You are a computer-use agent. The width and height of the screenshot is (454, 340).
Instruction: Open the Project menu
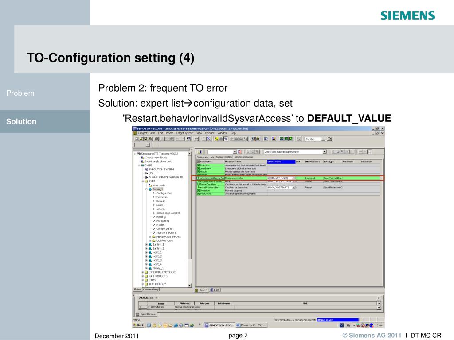tap(143, 133)
